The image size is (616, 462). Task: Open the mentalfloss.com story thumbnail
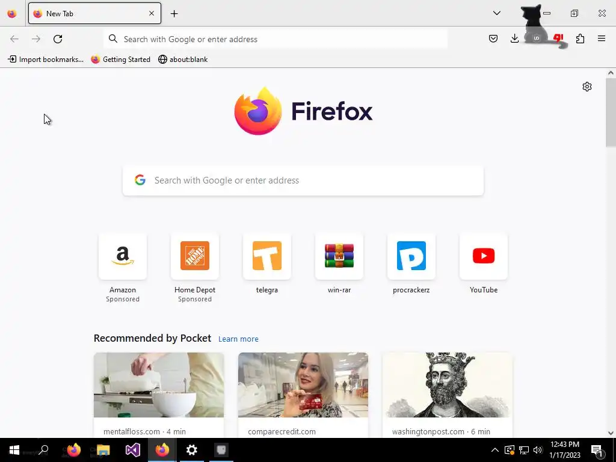click(159, 385)
